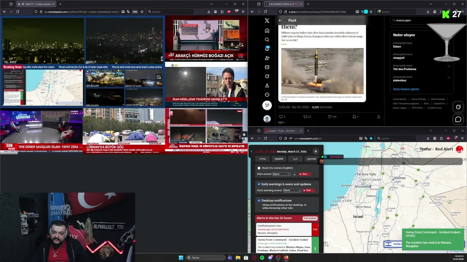Click the share icon under the post
The image size is (467, 262).
[379, 117]
